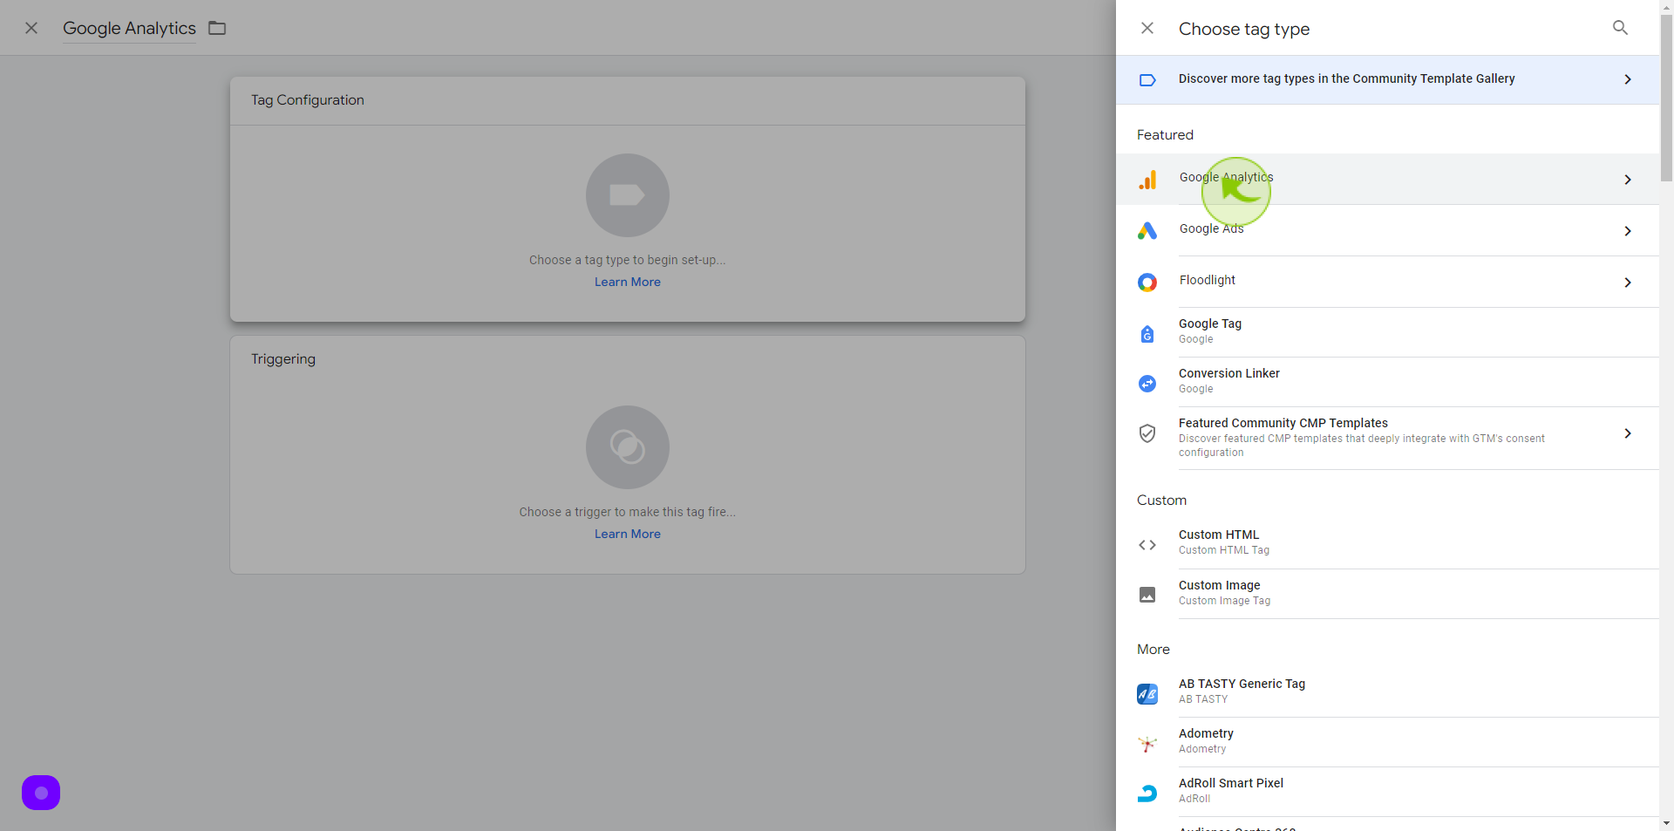Expand the Community Template Gallery chevron
The height and width of the screenshot is (831, 1674).
pos(1628,79)
